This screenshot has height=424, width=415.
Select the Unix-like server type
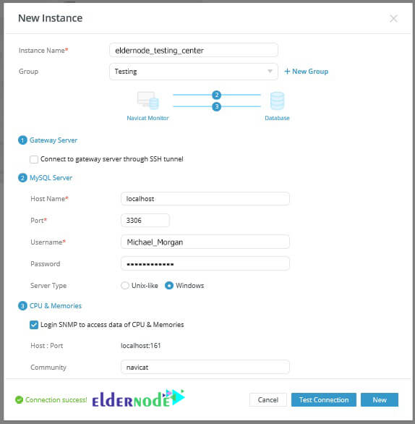pyautogui.click(x=125, y=286)
